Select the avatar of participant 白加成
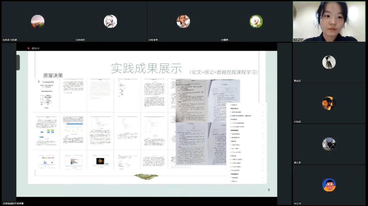Screen dimensions: 368x206 click(x=328, y=103)
